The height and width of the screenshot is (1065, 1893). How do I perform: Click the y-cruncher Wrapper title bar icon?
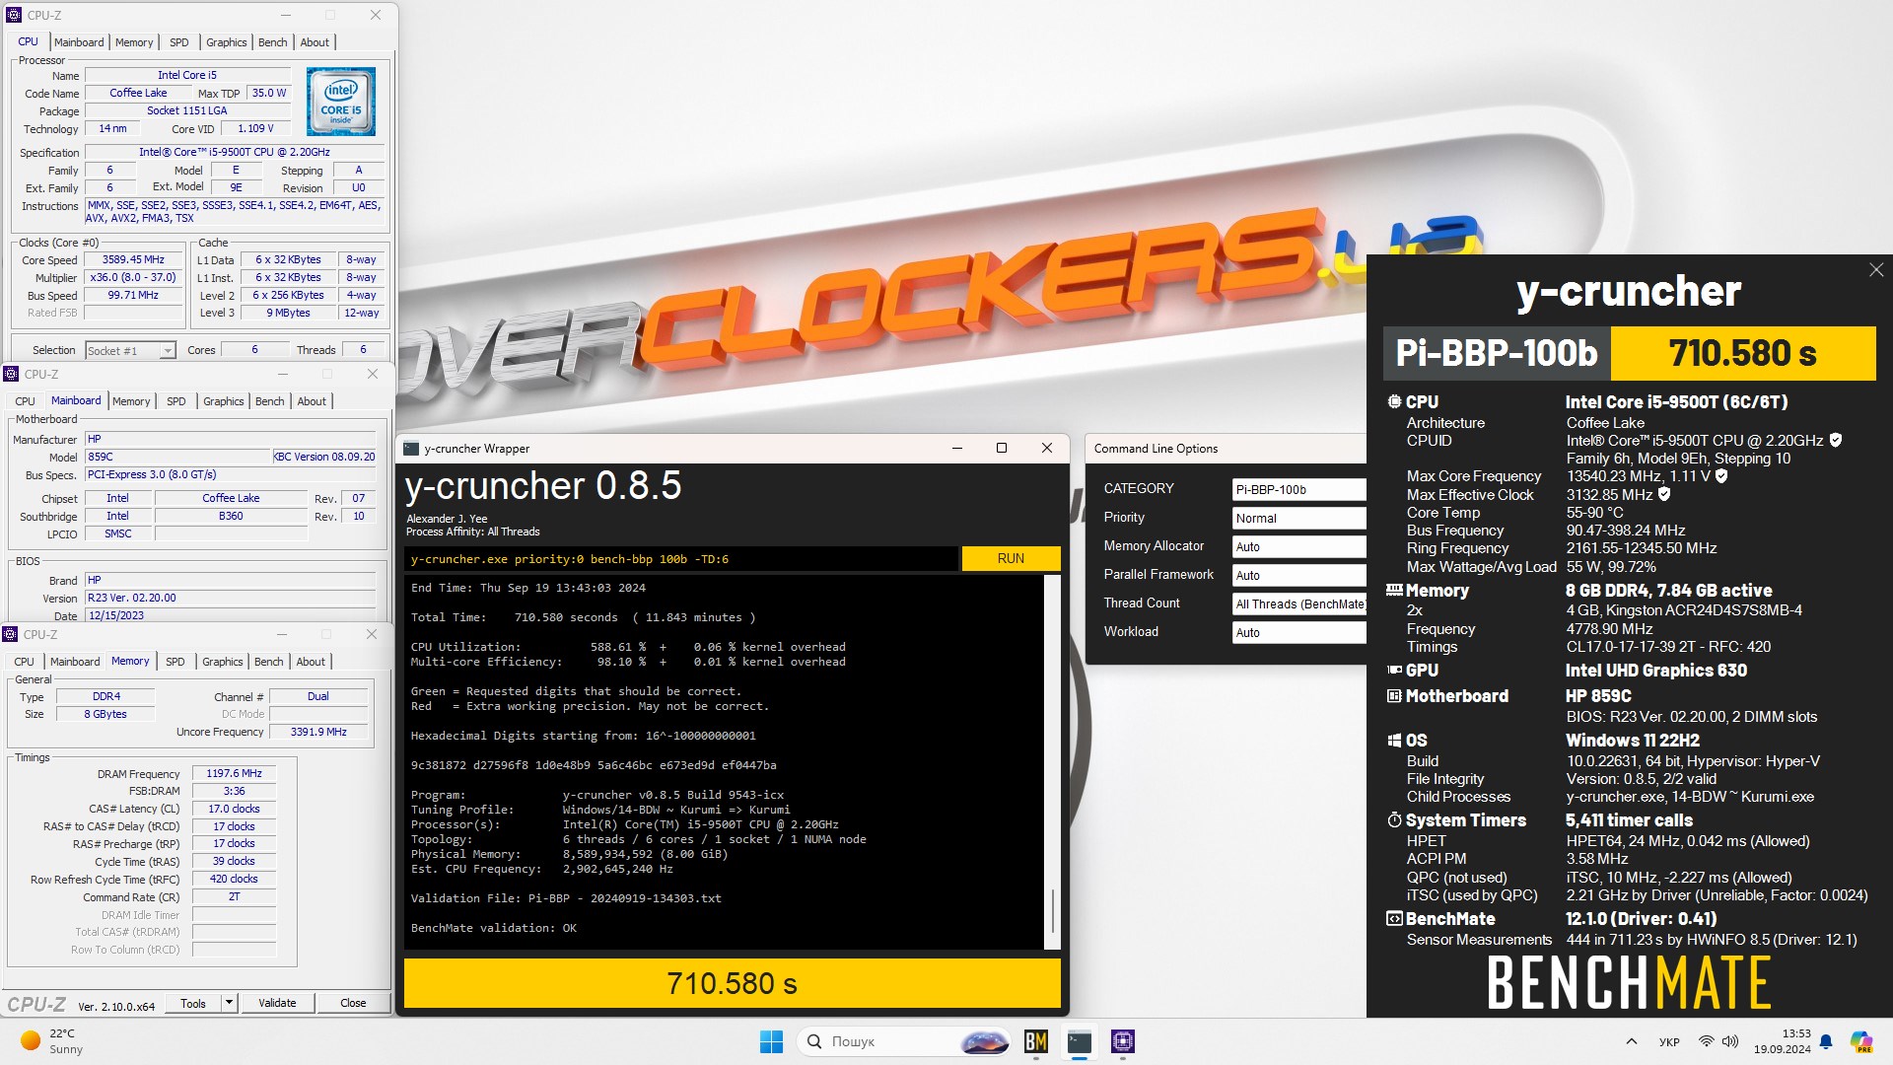pyautogui.click(x=411, y=448)
